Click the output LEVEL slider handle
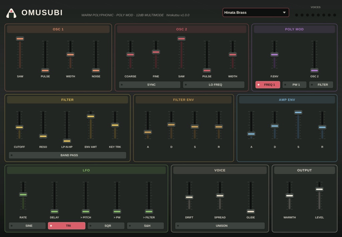This screenshot has height=237, width=342. 319,189
